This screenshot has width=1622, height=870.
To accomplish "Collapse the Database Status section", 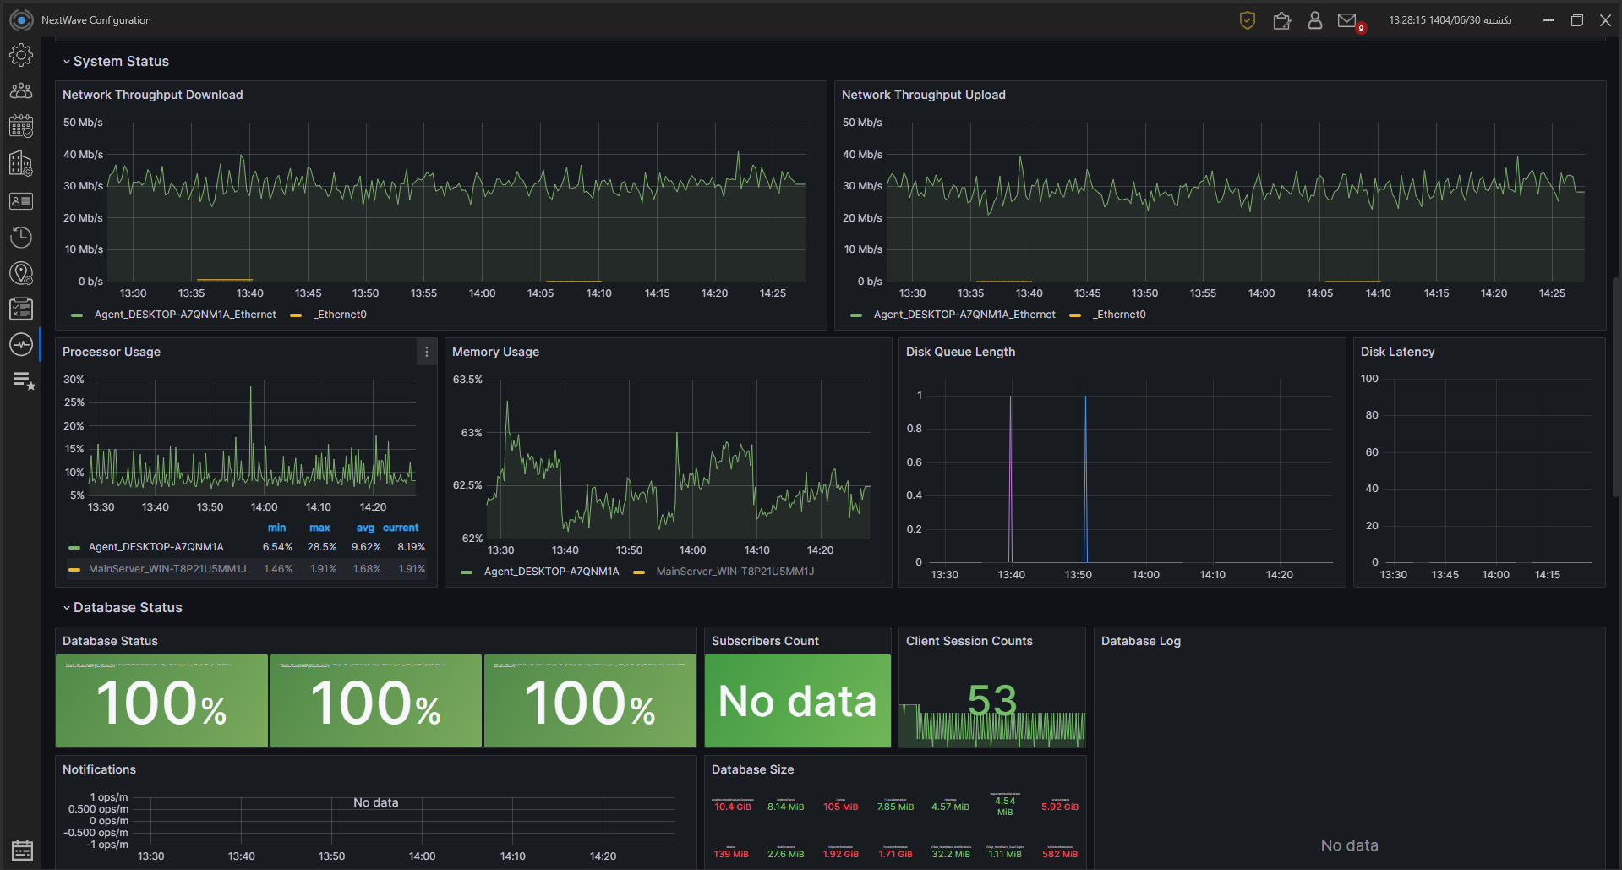I will click(127, 608).
